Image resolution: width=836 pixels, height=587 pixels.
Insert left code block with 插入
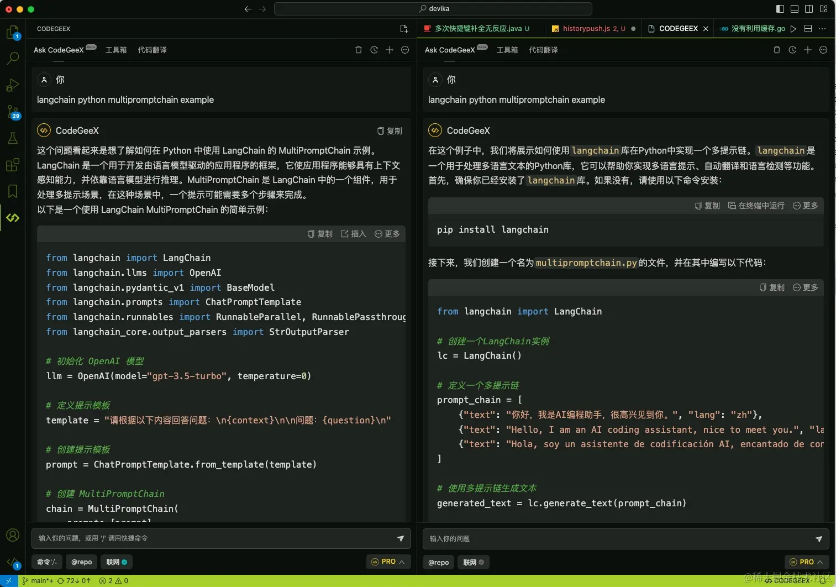(354, 234)
